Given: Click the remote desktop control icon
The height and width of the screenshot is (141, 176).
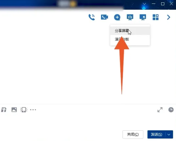Looking at the screenshot, I should pos(143,17).
